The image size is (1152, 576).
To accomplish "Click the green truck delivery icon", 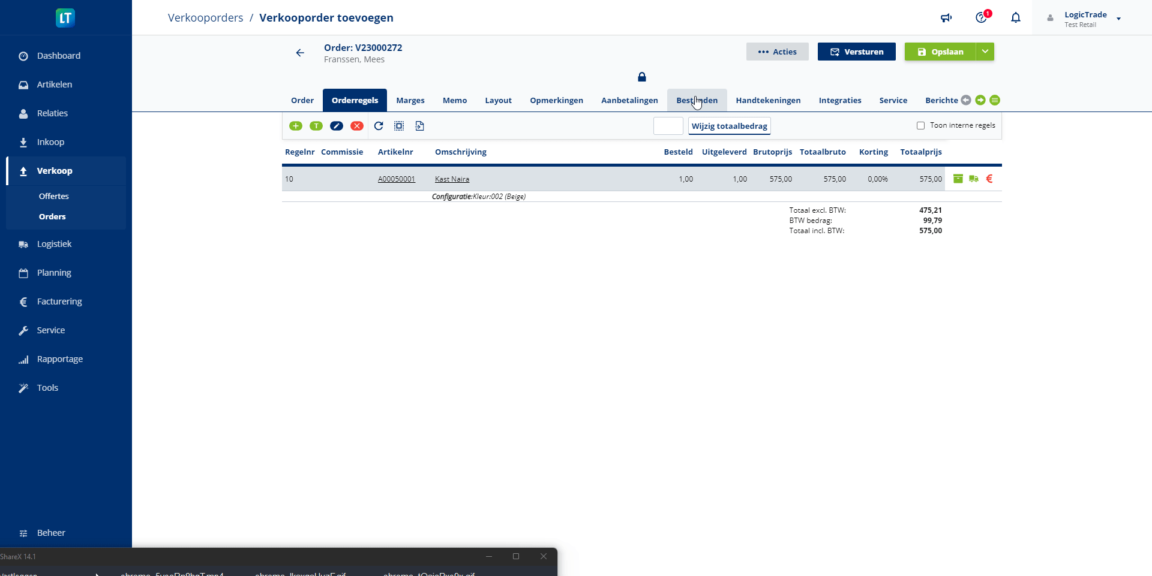I will 974,179.
